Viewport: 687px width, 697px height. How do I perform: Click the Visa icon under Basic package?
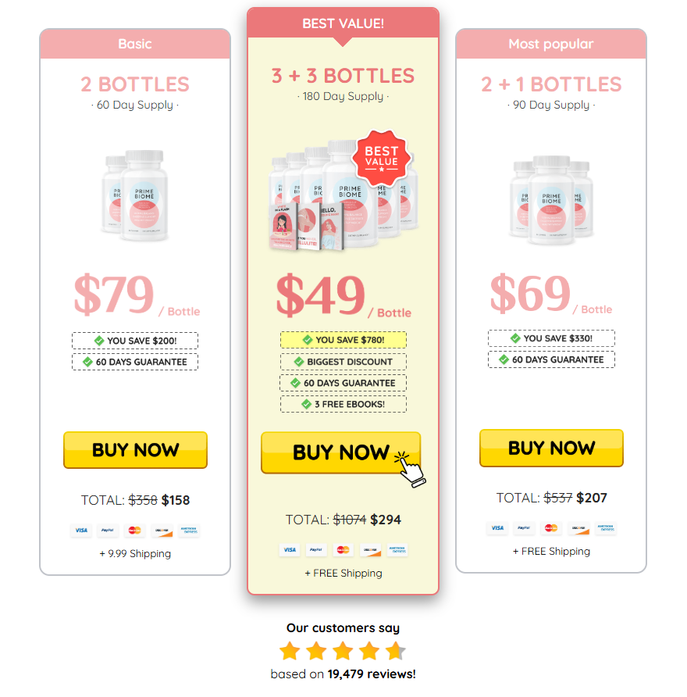81,531
